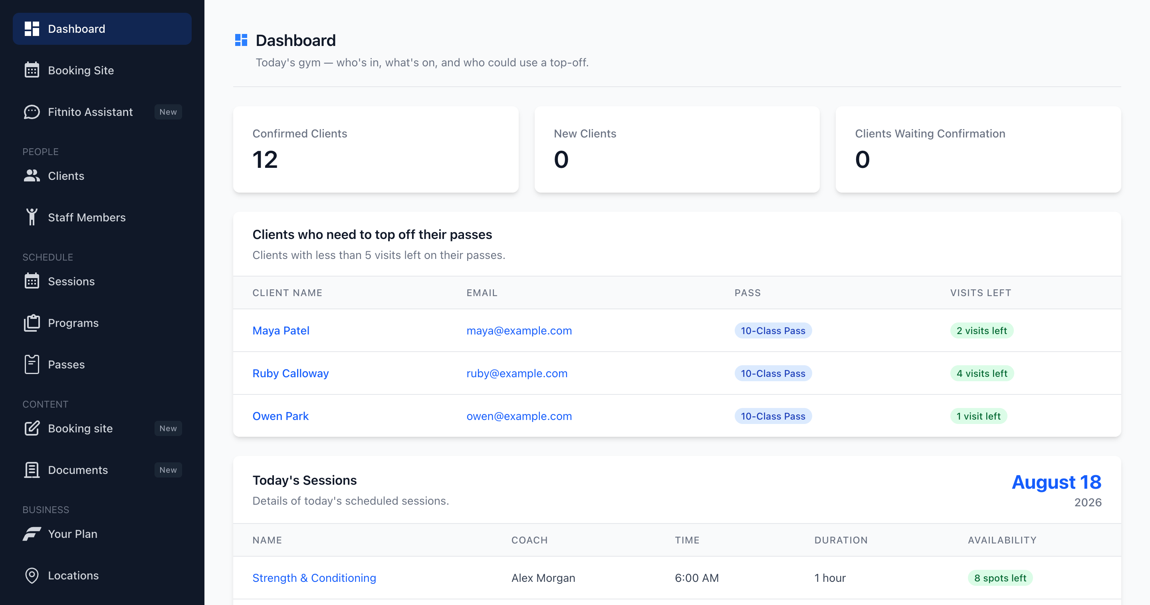Navigate to Clients under People

pos(102,175)
